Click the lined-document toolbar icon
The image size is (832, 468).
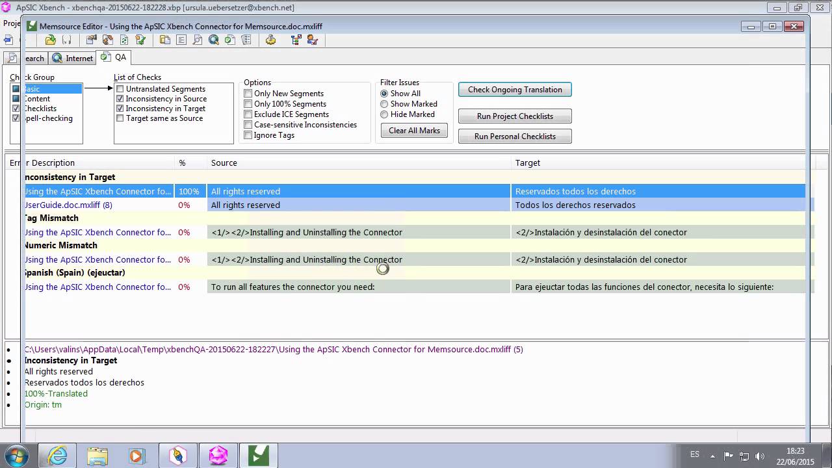181,40
